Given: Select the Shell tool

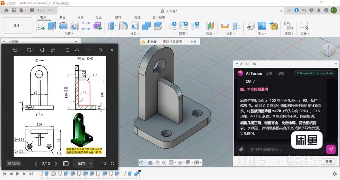Looking at the screenshot, I should click(x=135, y=26).
